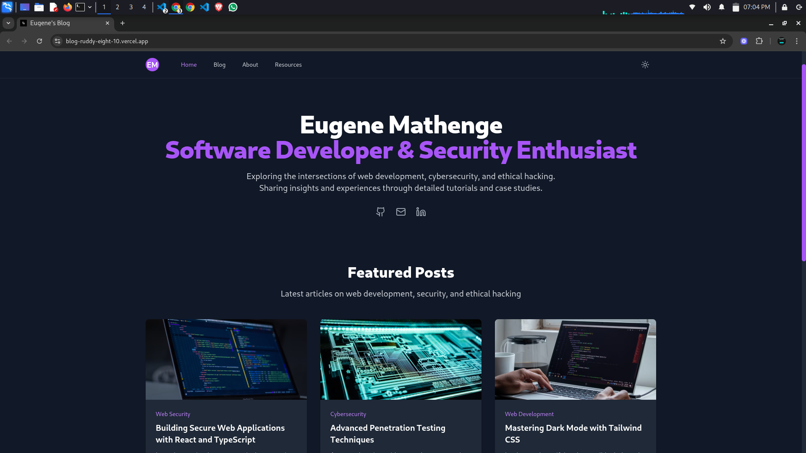Screen dimensions: 806x453
Task: Open the LinkedIn icon
Action: pyautogui.click(x=421, y=212)
